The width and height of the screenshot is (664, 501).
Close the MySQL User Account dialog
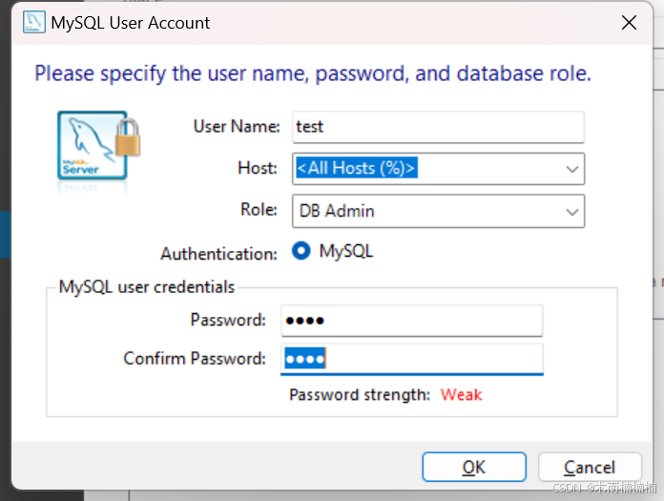629,23
